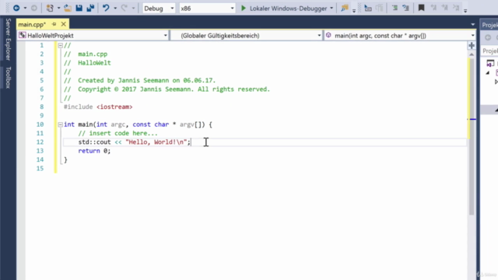Click the Redo arrow icon

coord(124,9)
